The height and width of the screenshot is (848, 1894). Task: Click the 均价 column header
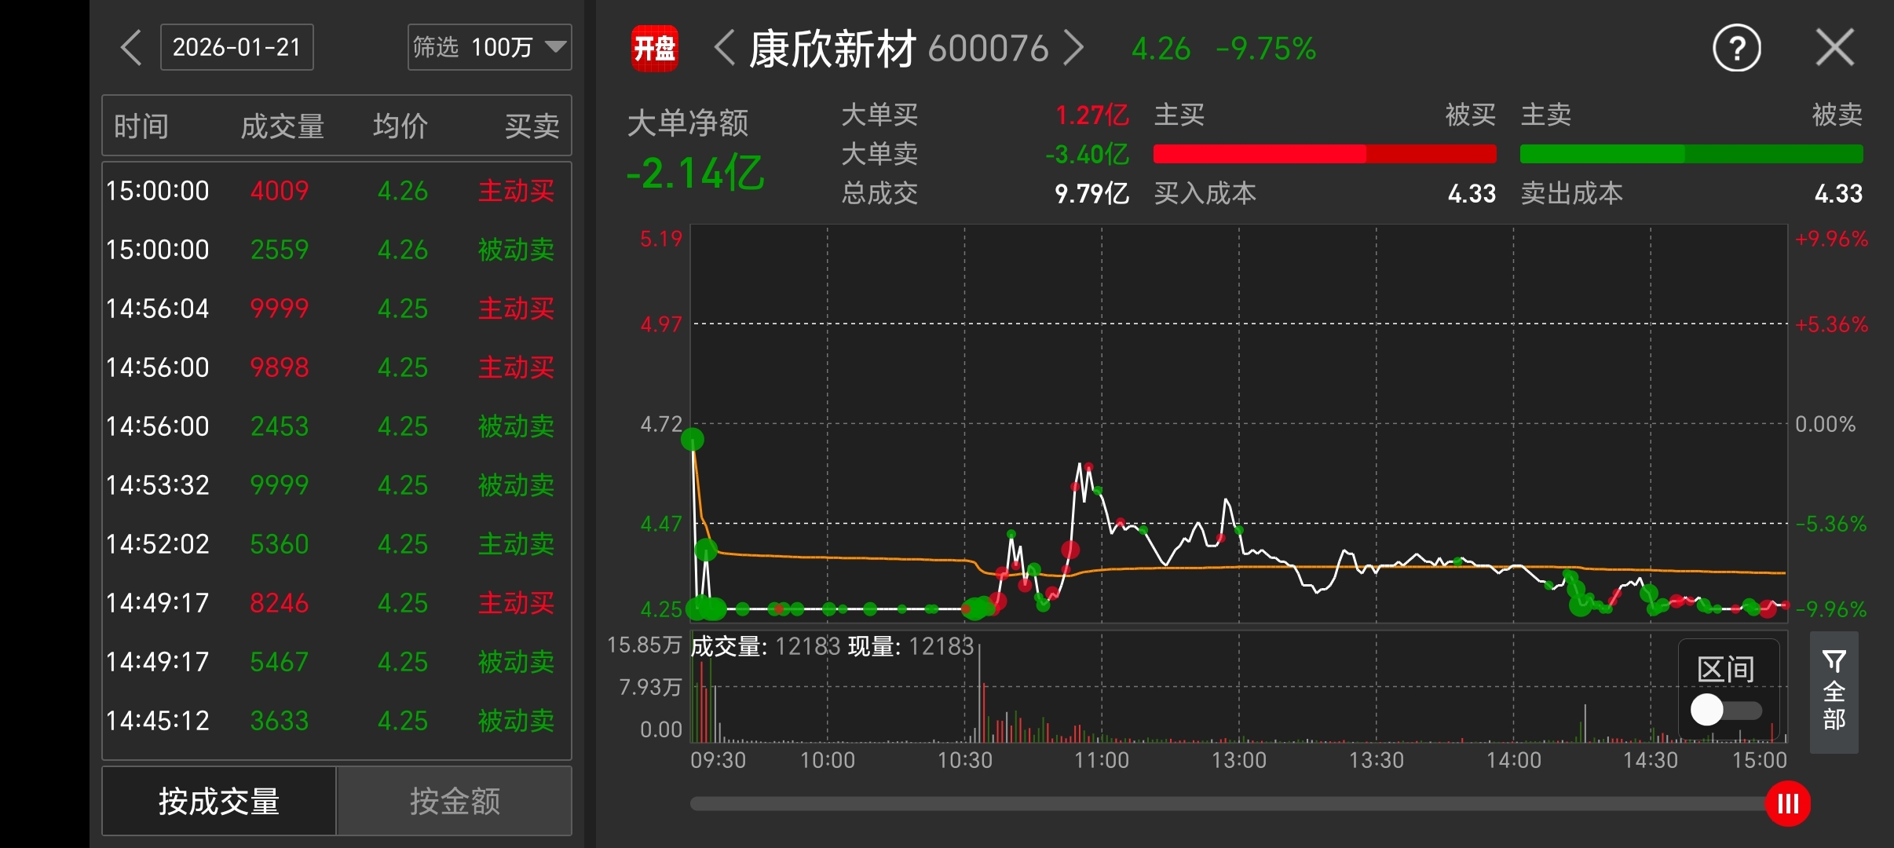click(x=400, y=126)
